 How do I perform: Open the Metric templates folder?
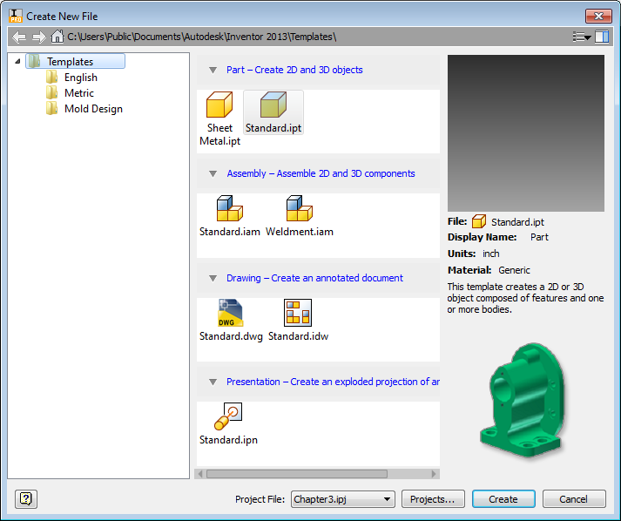click(x=70, y=93)
